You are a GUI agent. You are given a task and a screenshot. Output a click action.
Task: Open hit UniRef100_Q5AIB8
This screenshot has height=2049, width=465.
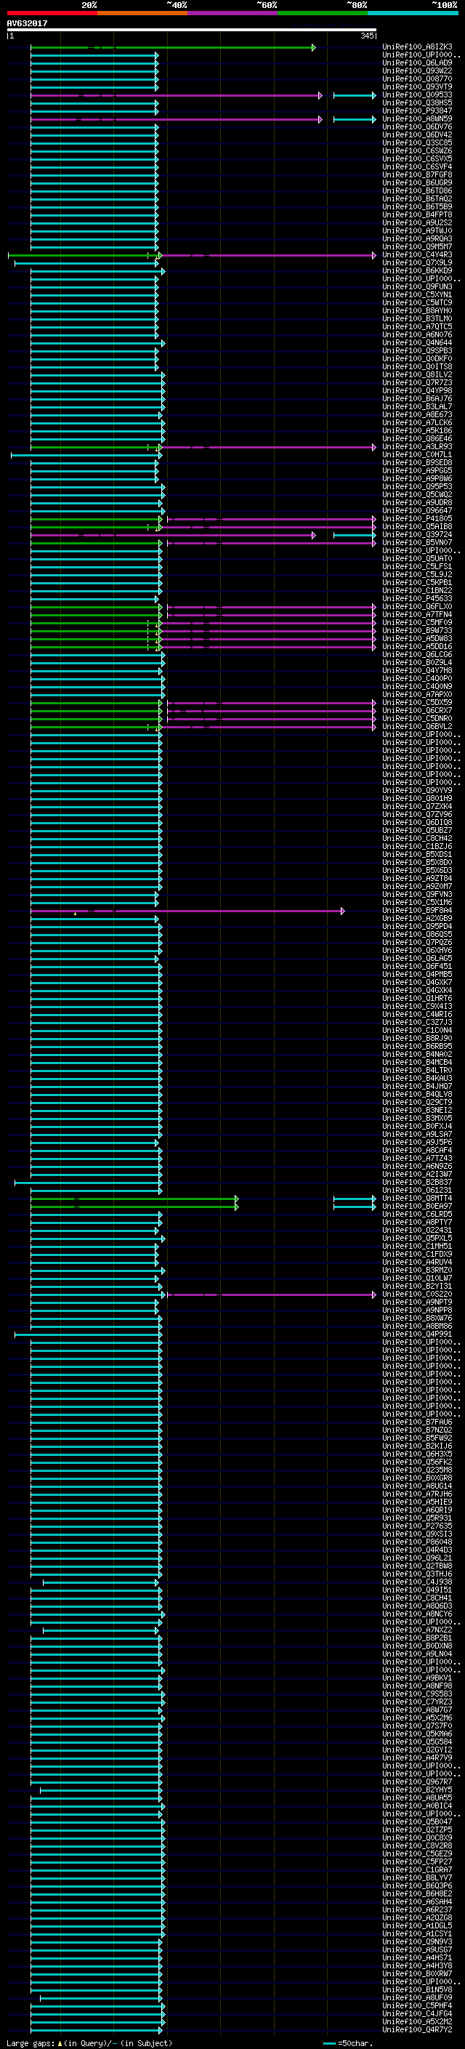417,526
